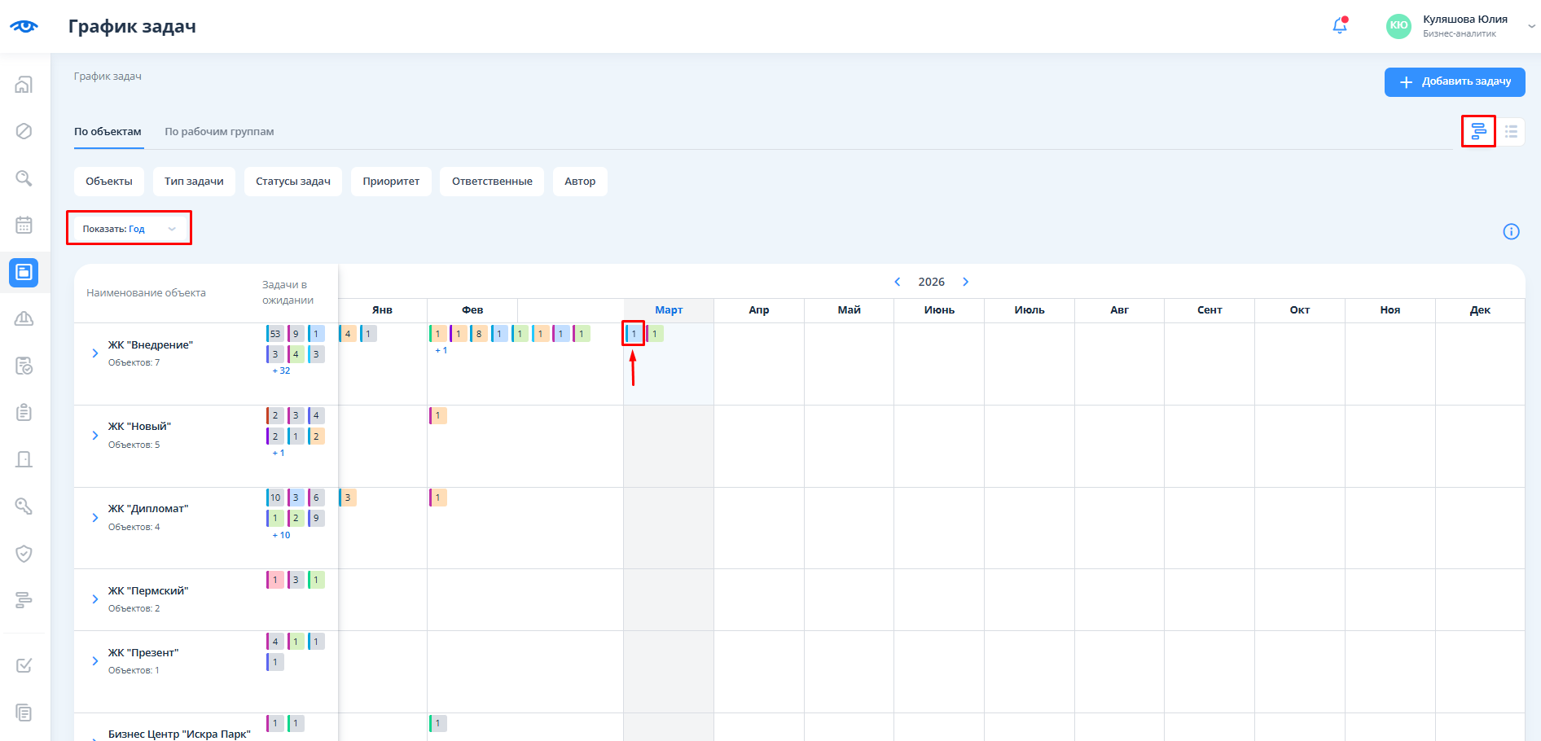Expand the ЖК "Внедрение" row
1541x741 pixels.
click(x=95, y=353)
